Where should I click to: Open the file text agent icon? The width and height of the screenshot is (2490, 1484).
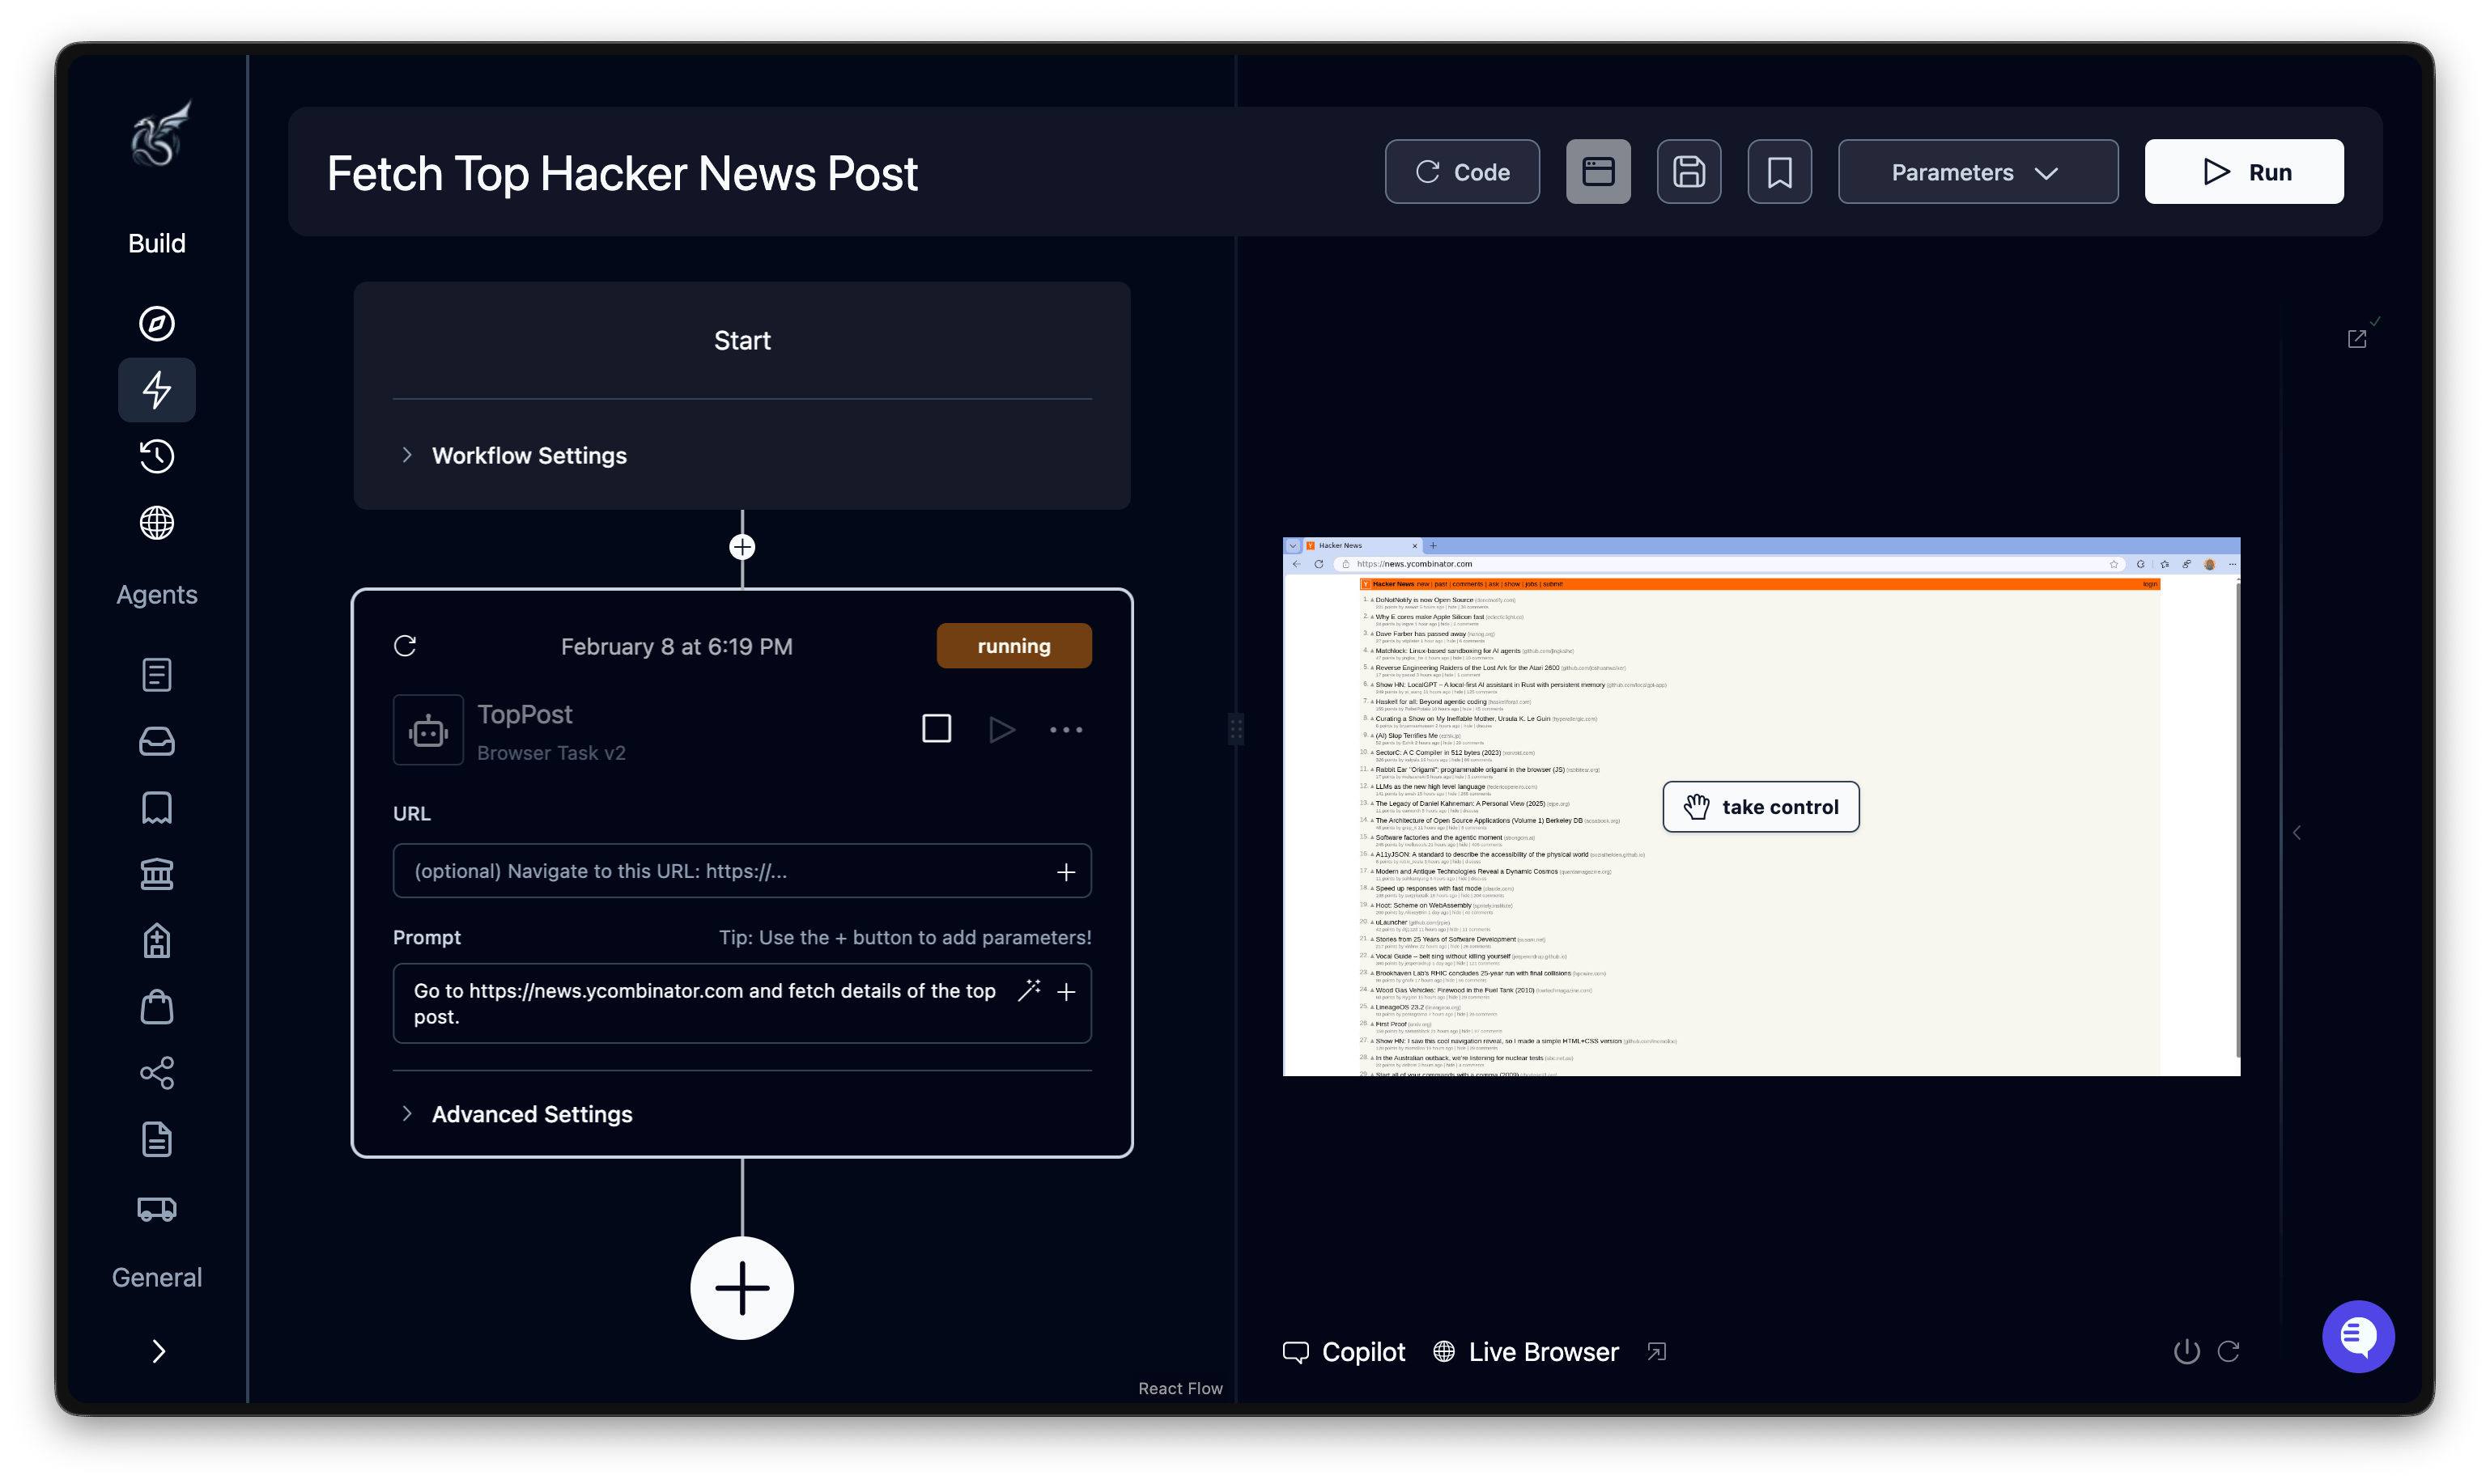tap(157, 1139)
